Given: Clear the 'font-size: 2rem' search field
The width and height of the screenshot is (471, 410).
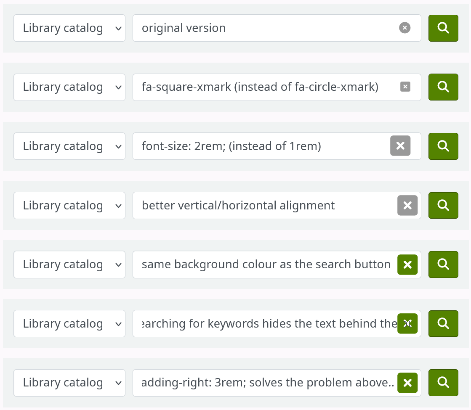Looking at the screenshot, I should pos(400,146).
